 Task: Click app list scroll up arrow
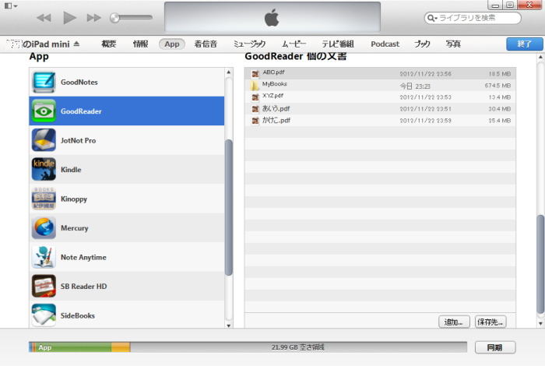228,72
